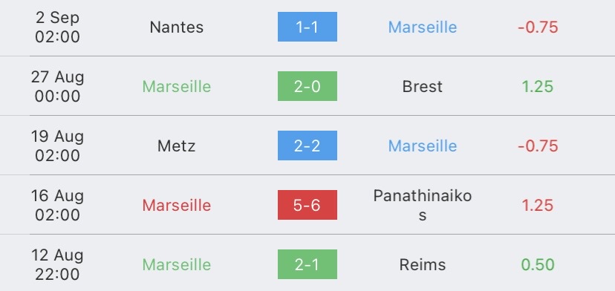Click the 0.50 handicap value
Screen dimensions: 615x291
pyautogui.click(x=538, y=265)
